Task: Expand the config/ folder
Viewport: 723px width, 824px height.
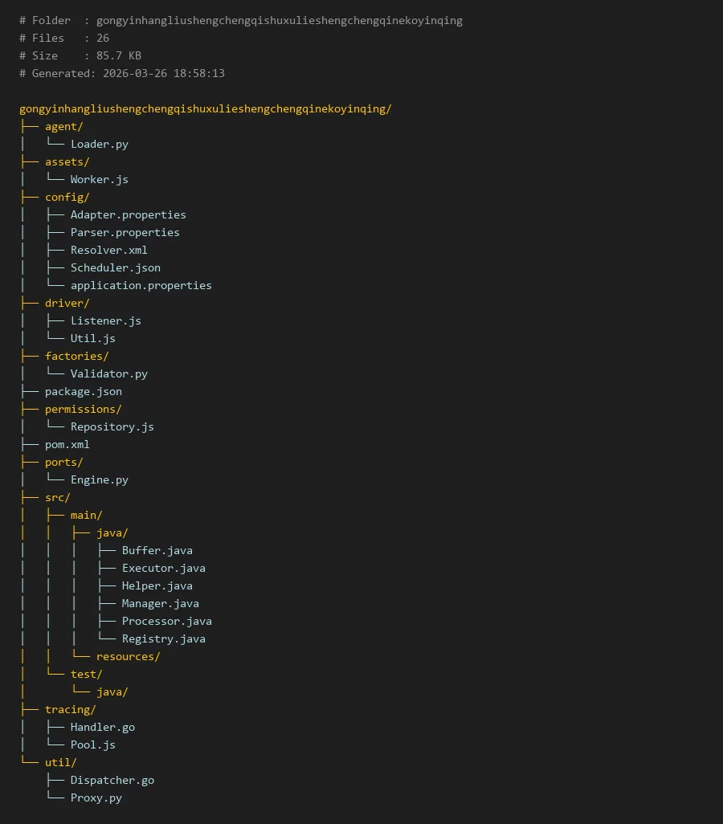Action: 67,197
